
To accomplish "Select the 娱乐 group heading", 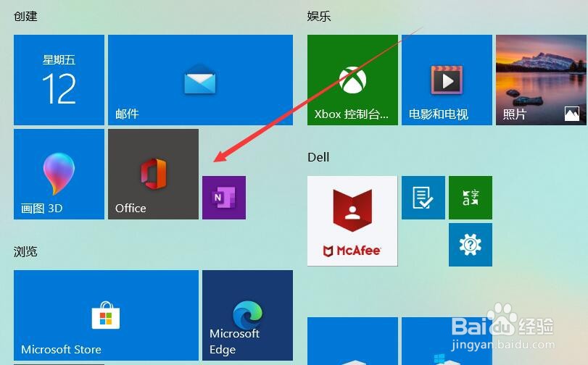I will click(x=319, y=16).
